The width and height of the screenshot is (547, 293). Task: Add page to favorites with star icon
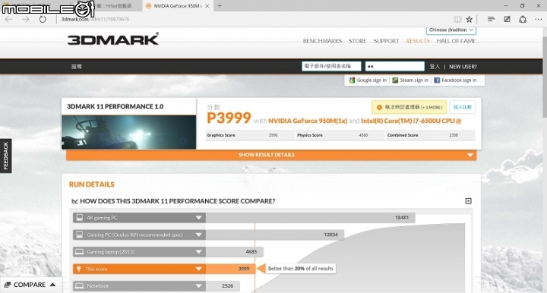(x=470, y=19)
